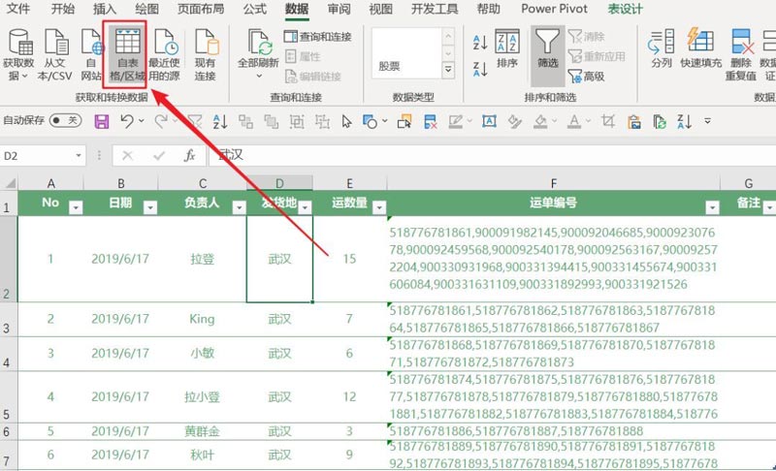
Task: Select column F header
Action: pyautogui.click(x=553, y=183)
